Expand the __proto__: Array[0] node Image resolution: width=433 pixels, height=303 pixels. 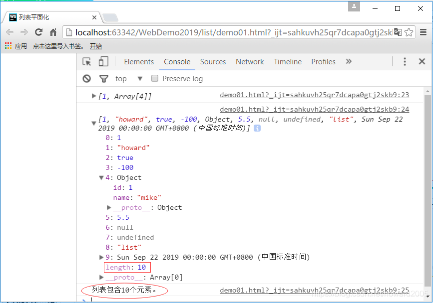pyautogui.click(x=101, y=277)
